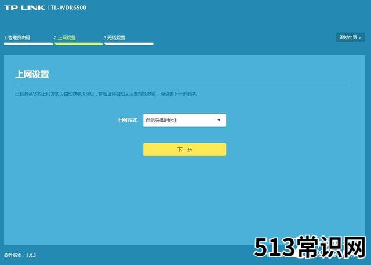Screen dimensions: 371x265
Task: Open step 3 无线设置 tab
Action: (x=115, y=38)
